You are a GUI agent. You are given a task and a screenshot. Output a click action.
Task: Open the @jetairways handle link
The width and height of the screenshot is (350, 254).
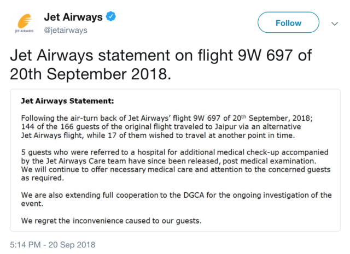(66, 30)
